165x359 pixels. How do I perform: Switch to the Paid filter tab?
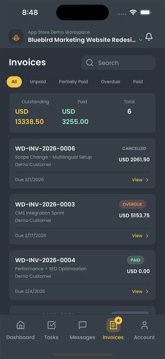(x=138, y=82)
